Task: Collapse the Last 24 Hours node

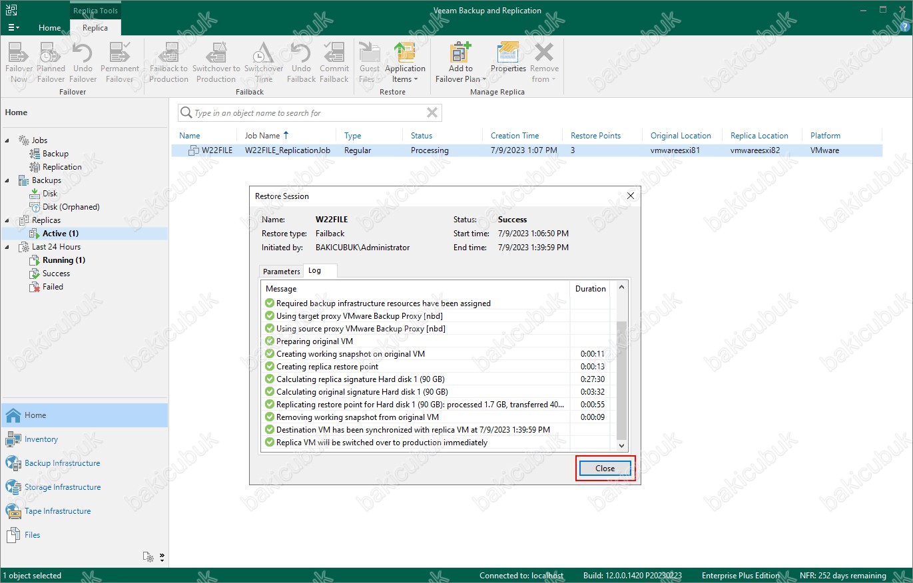Action: [x=8, y=247]
